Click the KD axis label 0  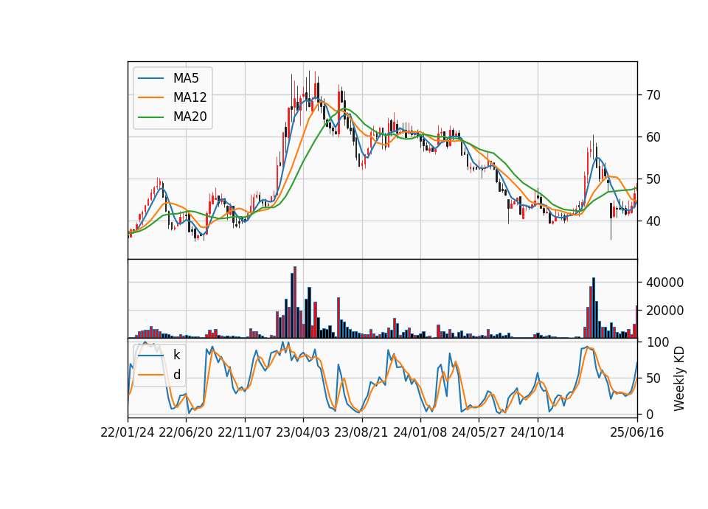pos(650,414)
